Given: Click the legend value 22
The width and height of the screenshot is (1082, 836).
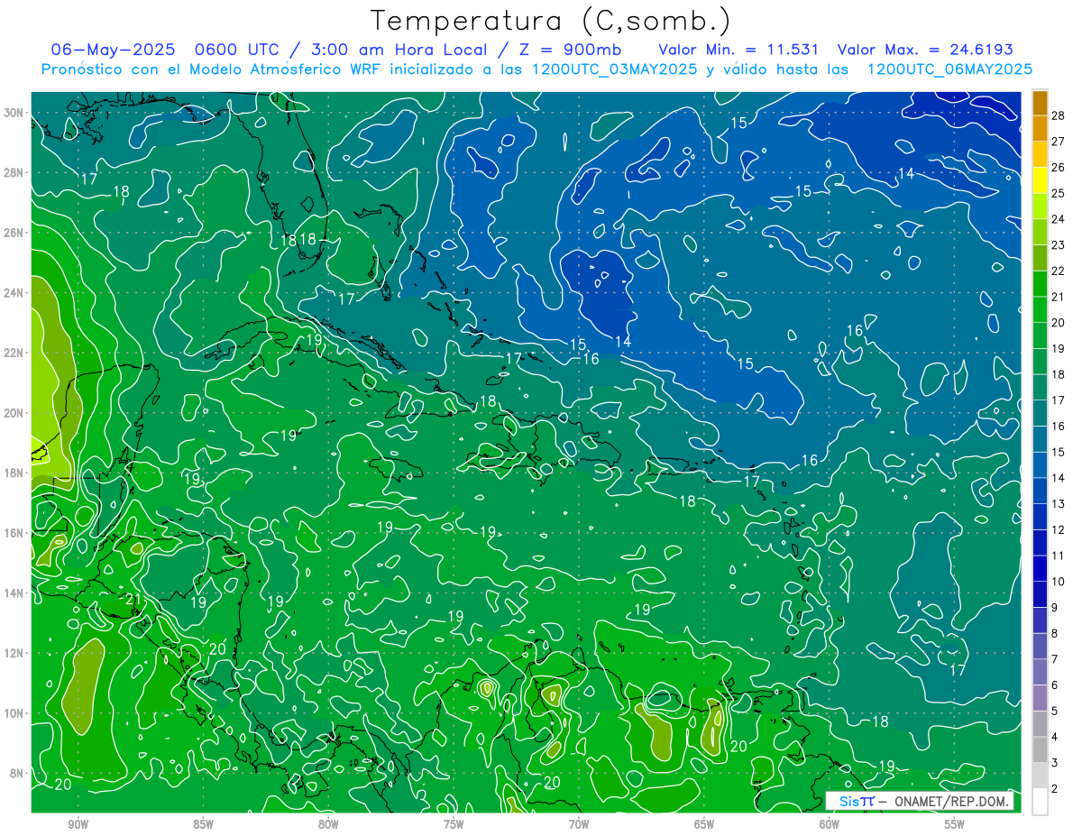Looking at the screenshot, I should [x=1059, y=271].
